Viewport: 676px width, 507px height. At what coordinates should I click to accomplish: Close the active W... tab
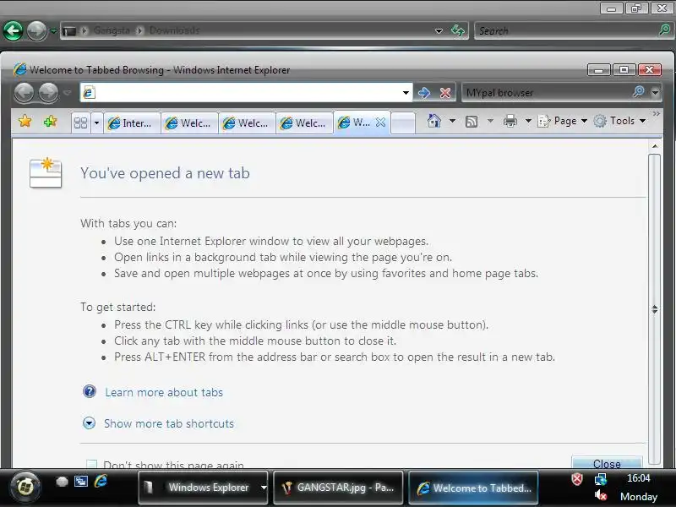(380, 123)
